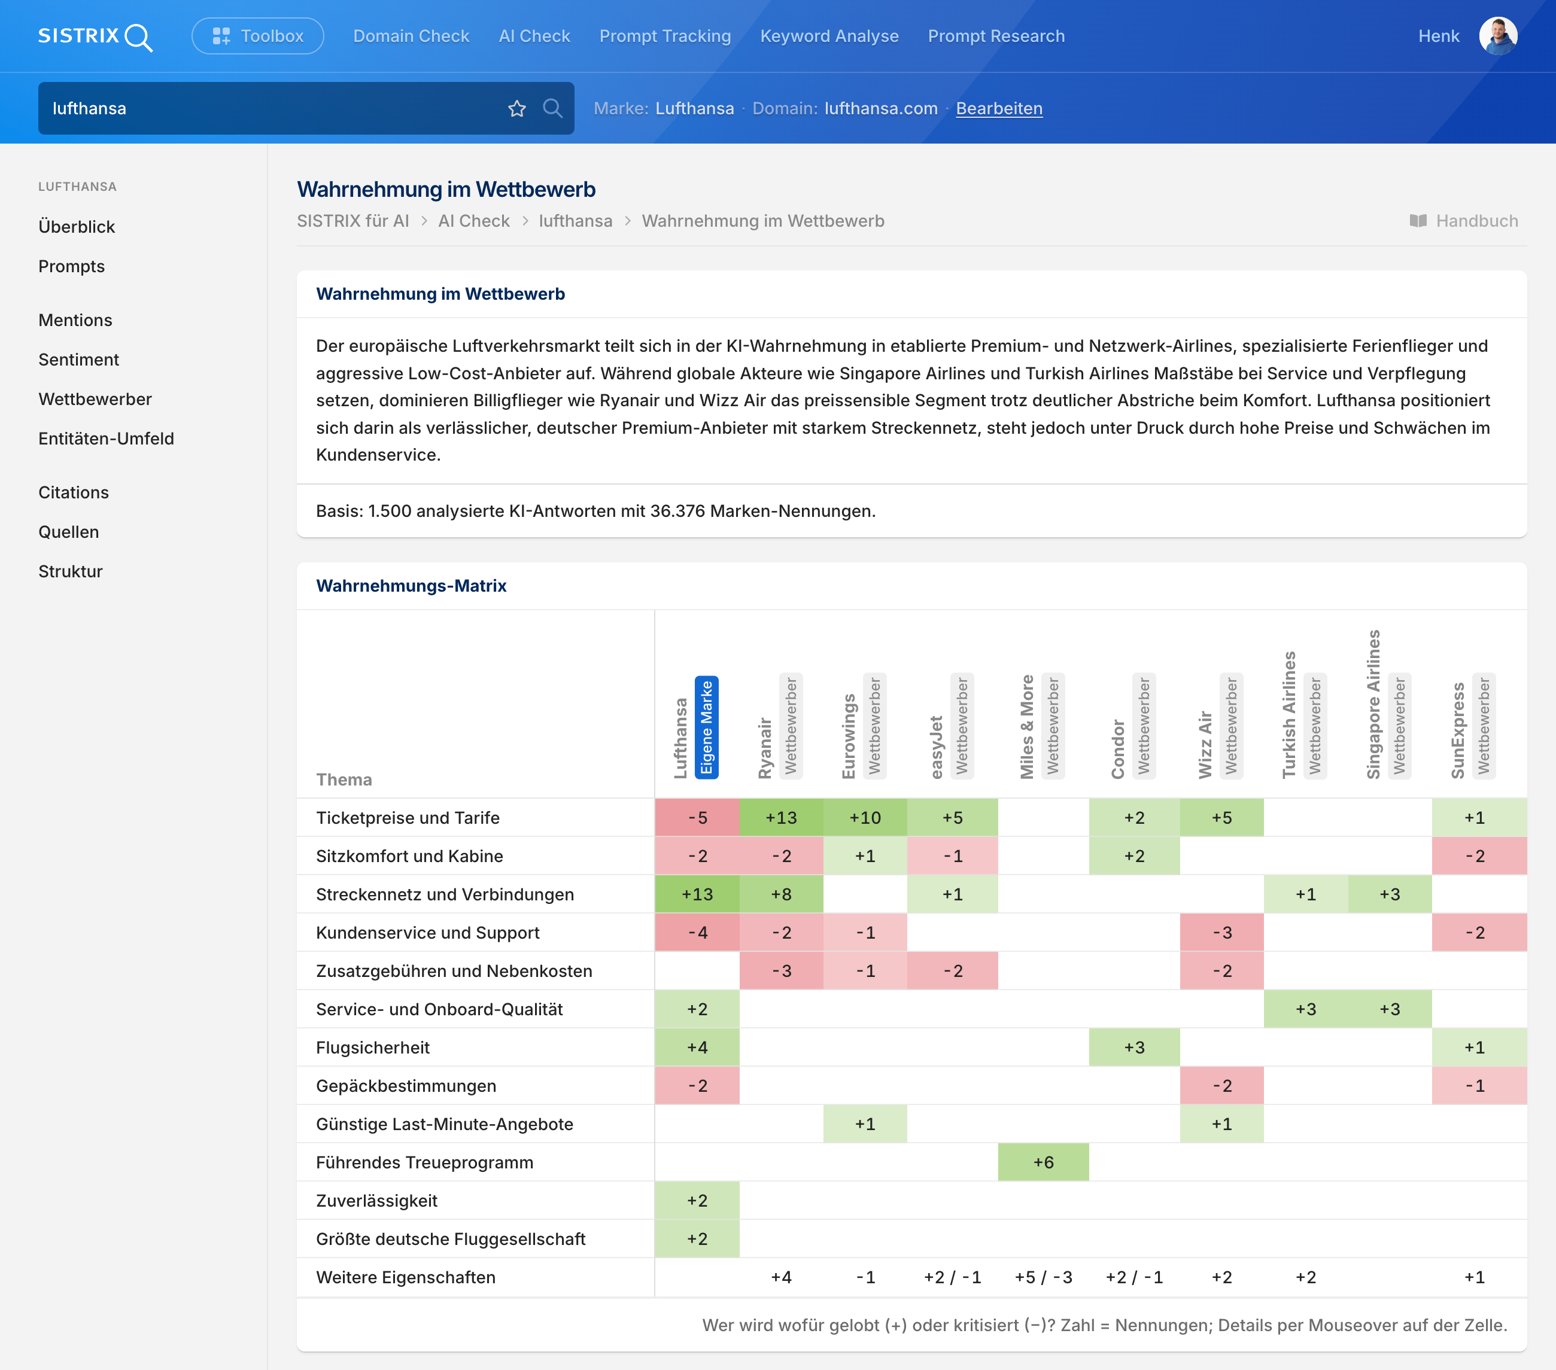Click the Henk username

coord(1438,36)
